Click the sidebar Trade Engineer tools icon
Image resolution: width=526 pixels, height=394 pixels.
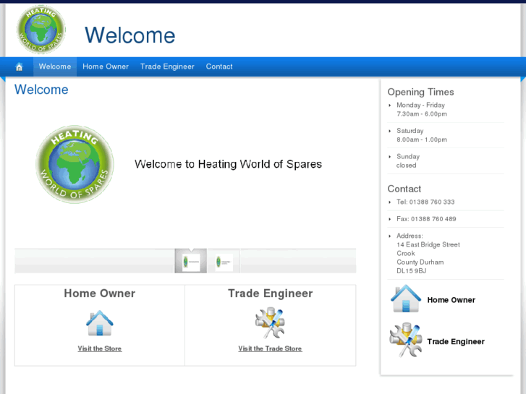point(406,340)
